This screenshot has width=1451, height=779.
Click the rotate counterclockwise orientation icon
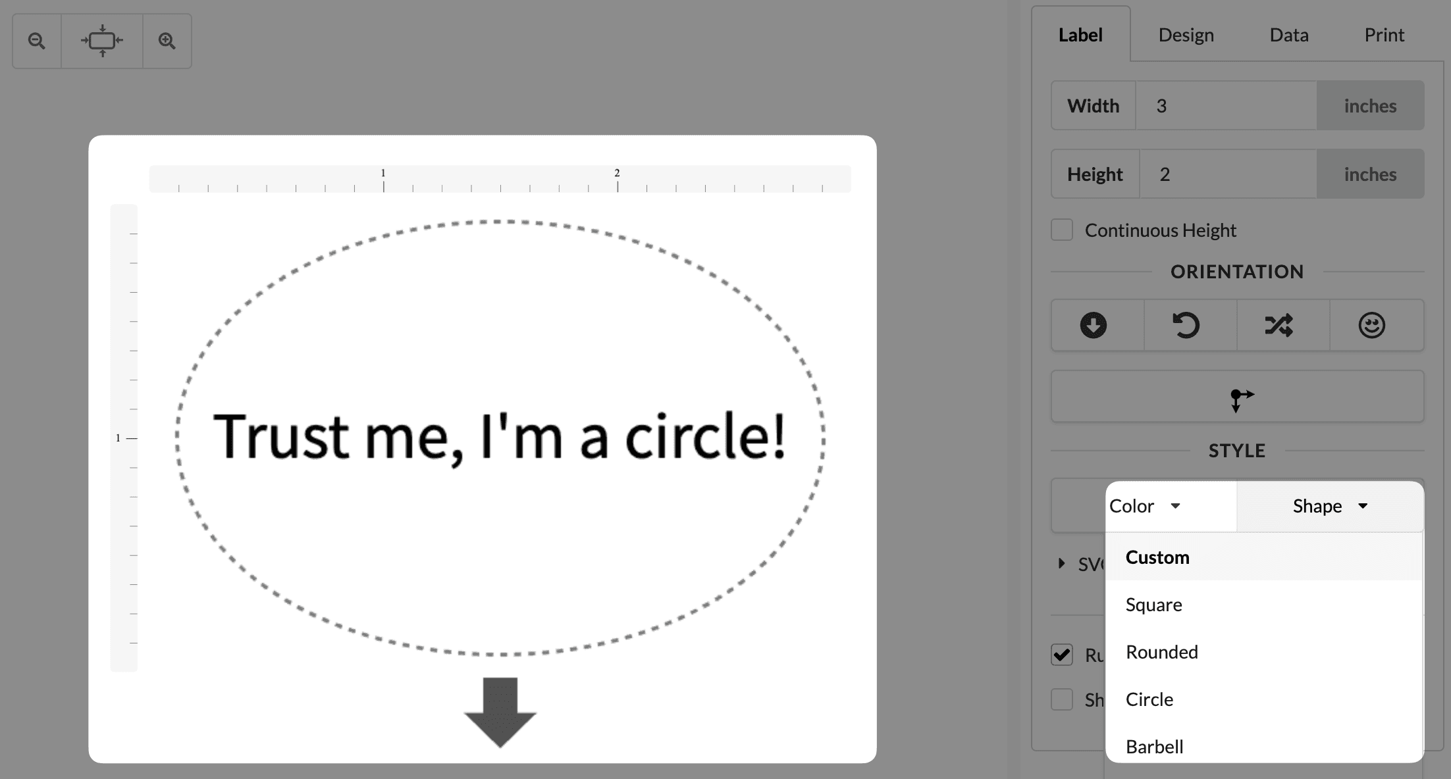1186,325
